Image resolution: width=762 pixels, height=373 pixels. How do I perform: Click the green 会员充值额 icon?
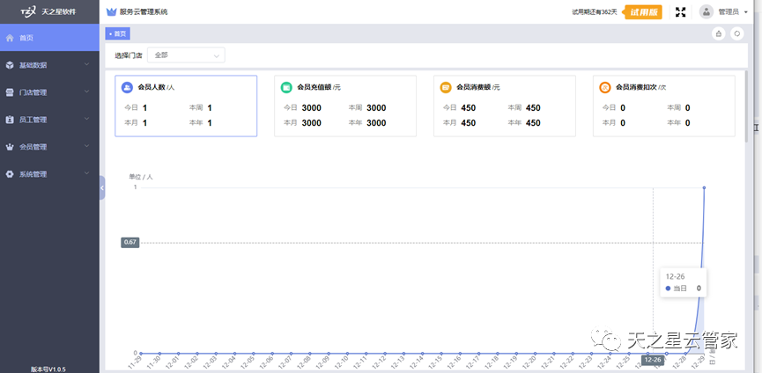[x=287, y=88]
